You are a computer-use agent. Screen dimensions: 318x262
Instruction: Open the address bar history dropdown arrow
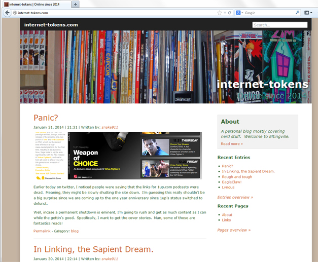225,13
